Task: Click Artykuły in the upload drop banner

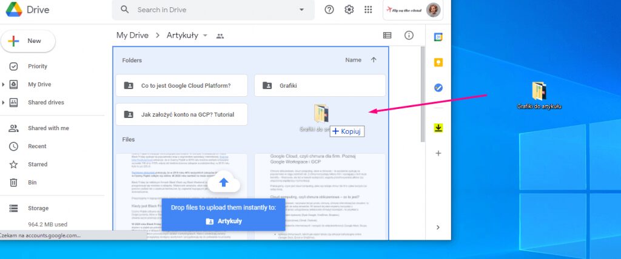Action: tap(230, 221)
